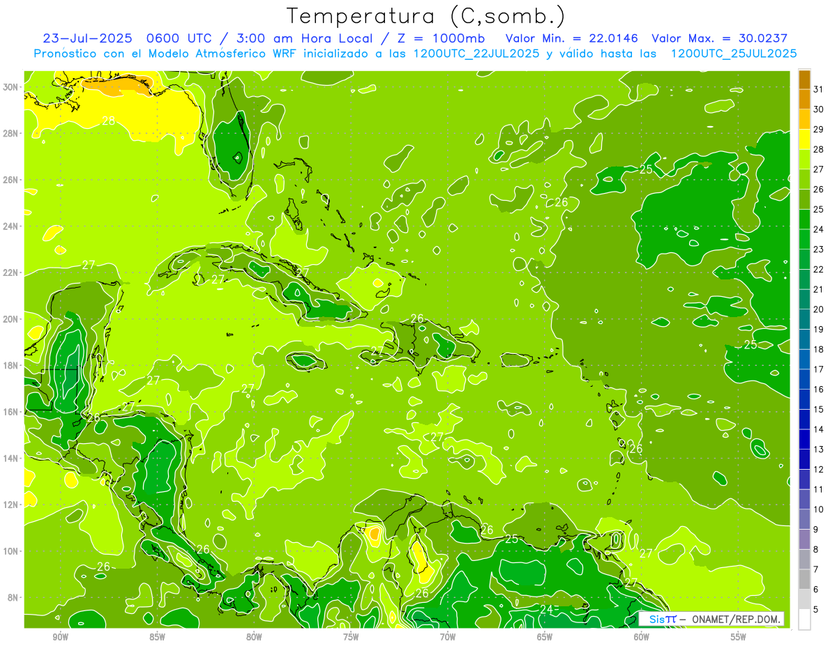Viewport: 837px width, 646px height.
Task: Click the "16N" latitude axis label
Action: click(10, 412)
